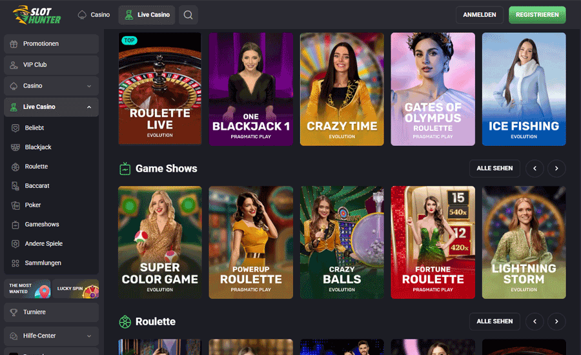
Task: Expand the Hilfe-Center chevron
Action: (89, 336)
